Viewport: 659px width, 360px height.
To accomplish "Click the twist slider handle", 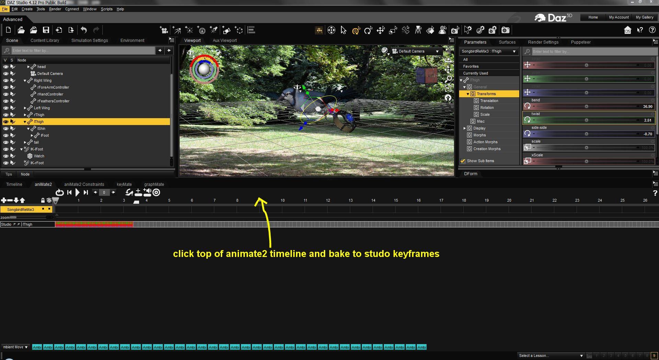I will coord(587,120).
